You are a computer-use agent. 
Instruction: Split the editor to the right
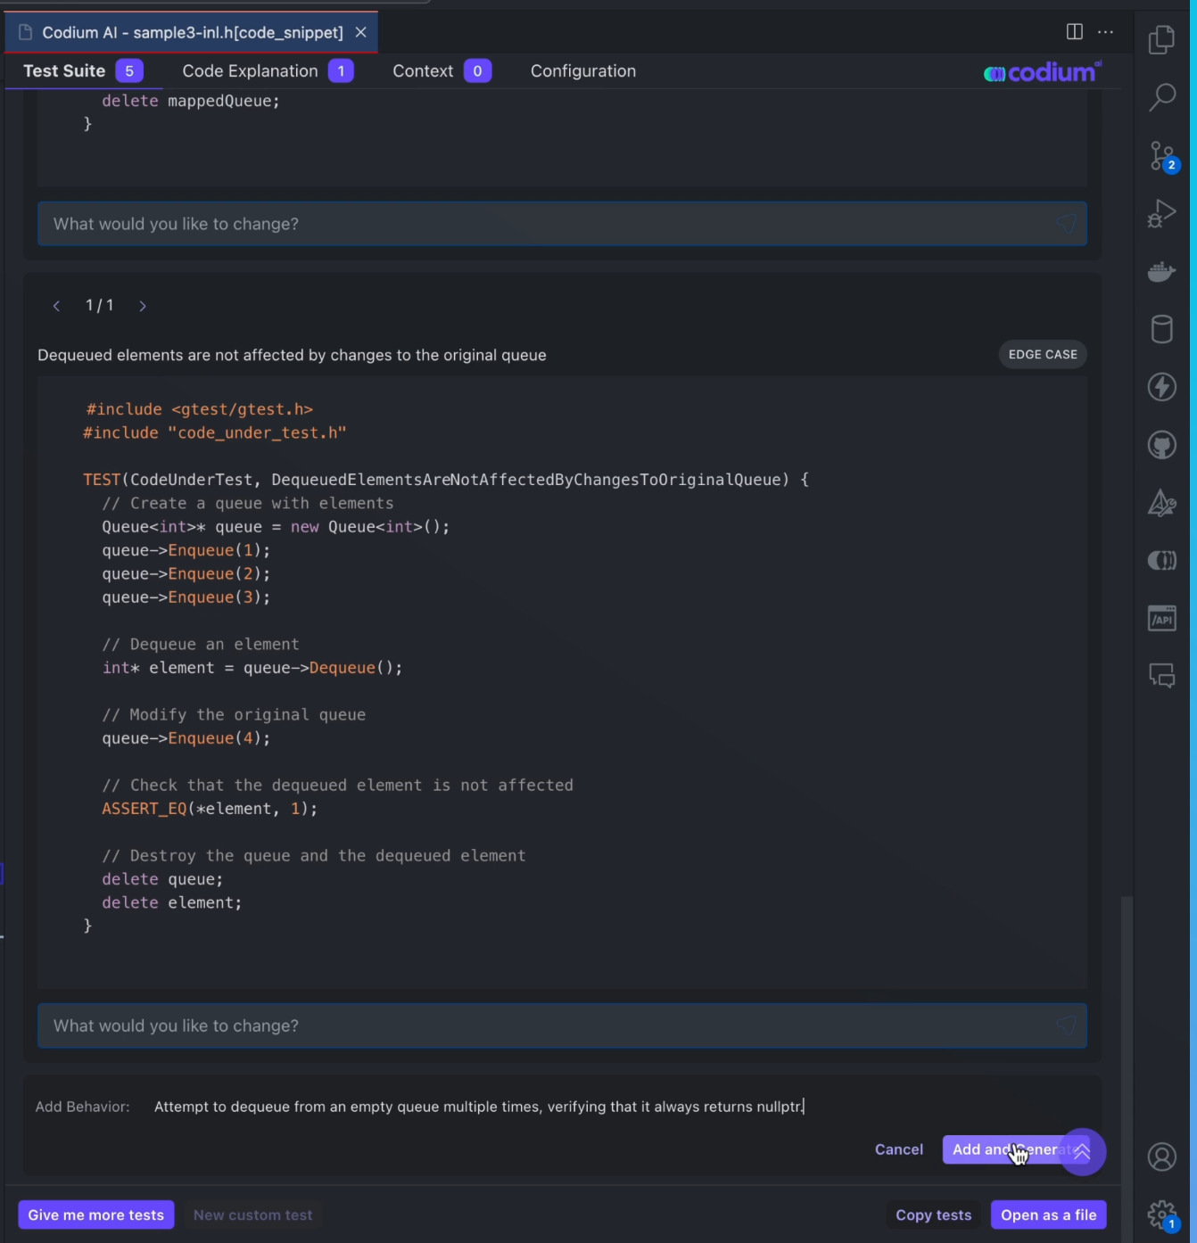(1075, 32)
